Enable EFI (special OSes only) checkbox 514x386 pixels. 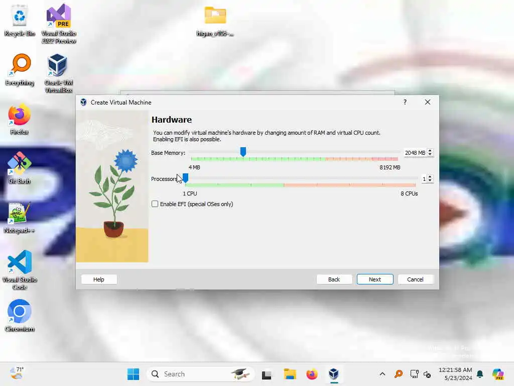[x=155, y=204]
